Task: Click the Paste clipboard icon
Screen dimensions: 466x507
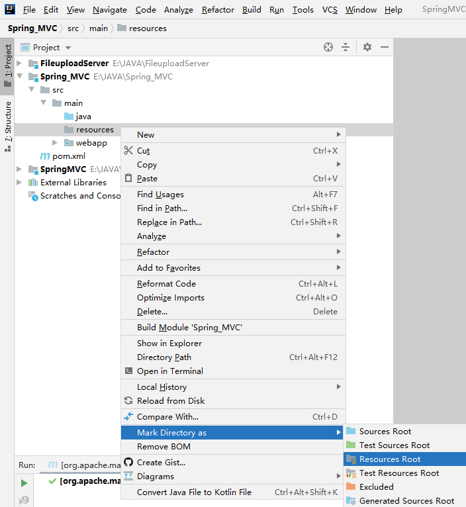Action: (128, 178)
